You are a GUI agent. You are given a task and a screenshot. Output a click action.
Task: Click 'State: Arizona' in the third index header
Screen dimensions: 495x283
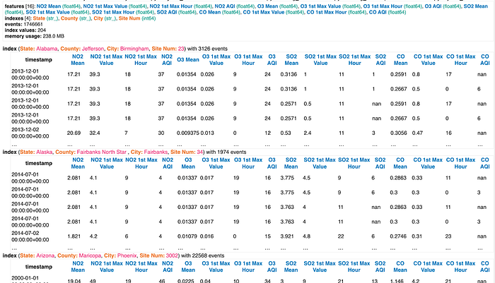pyautogui.click(x=37, y=255)
